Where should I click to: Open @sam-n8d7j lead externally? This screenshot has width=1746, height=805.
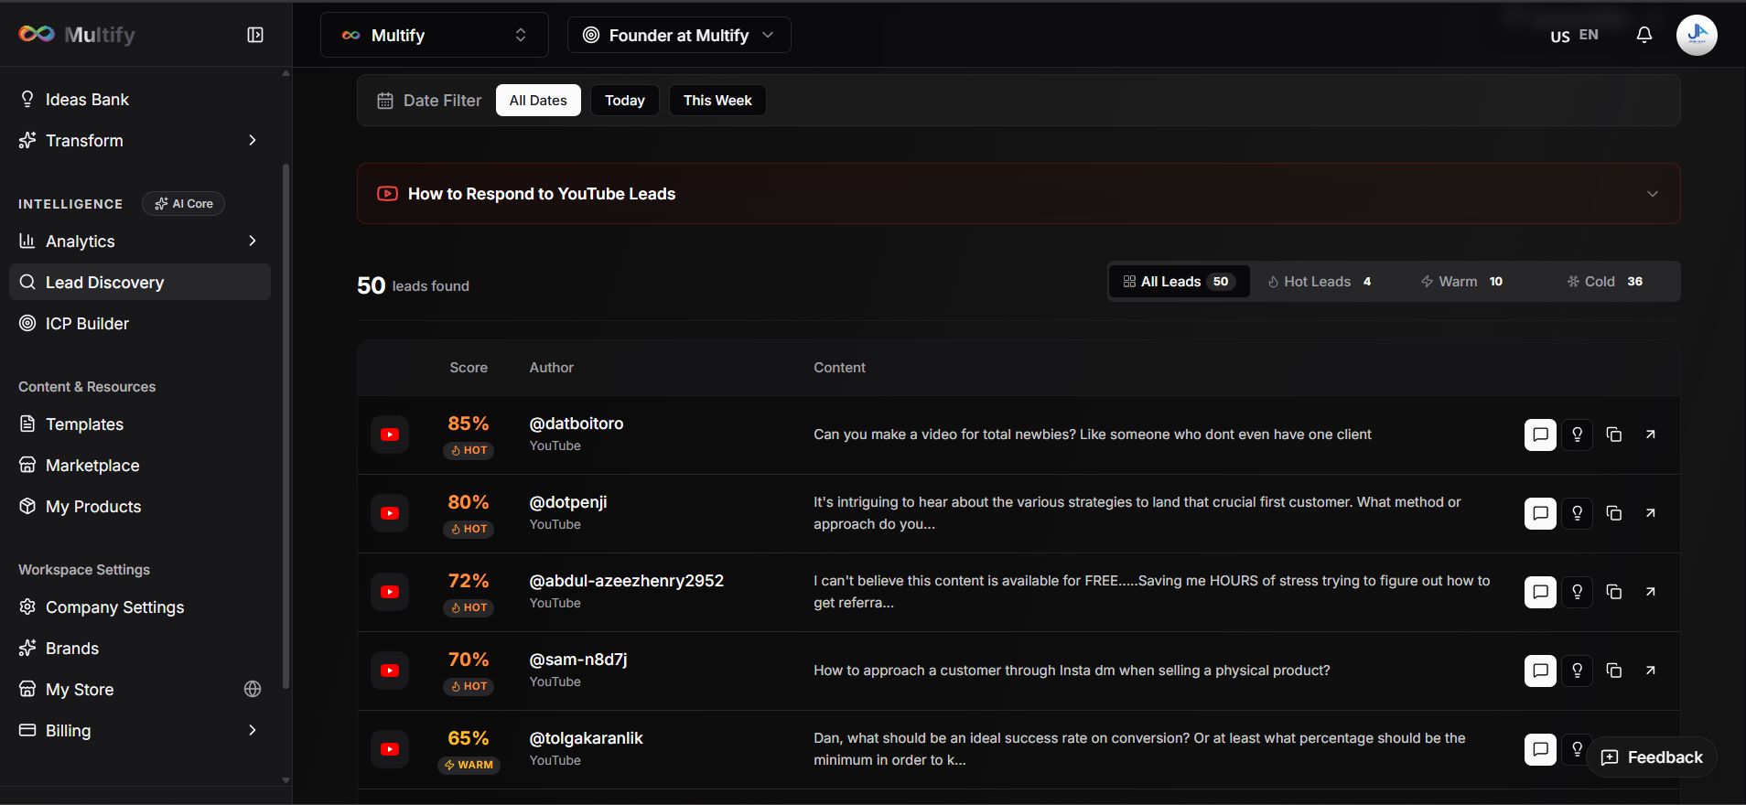point(1651,671)
